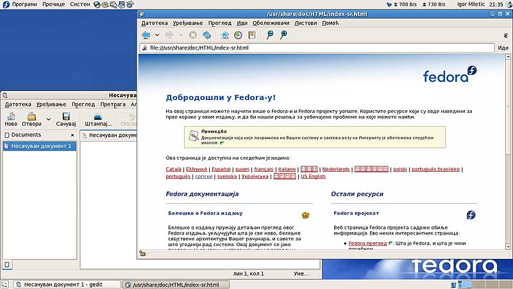Click the Stop loading icon in browser
Viewport: 513px width, 289px height.
193,35
